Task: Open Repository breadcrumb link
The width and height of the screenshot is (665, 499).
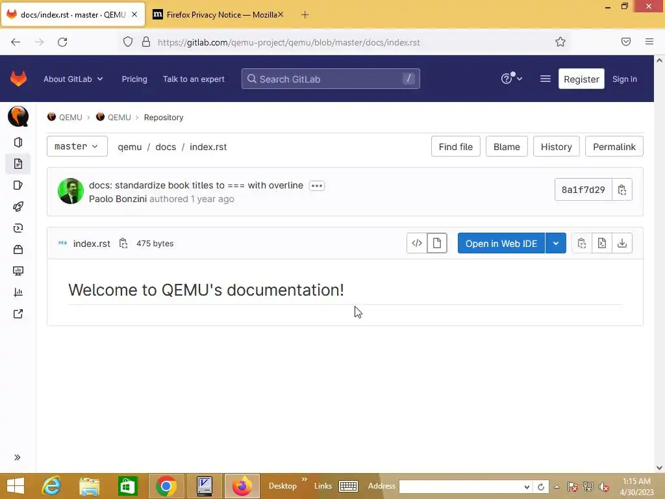Action: pyautogui.click(x=164, y=117)
